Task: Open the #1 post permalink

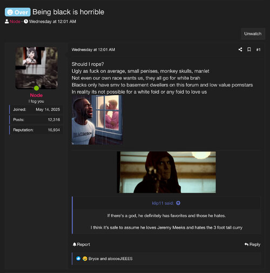Action: 258,50
